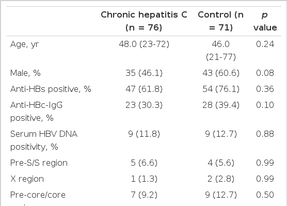The height and width of the screenshot is (206, 287).
Task: Click the 2 (2.8) X region cell
Action: [x=221, y=179]
